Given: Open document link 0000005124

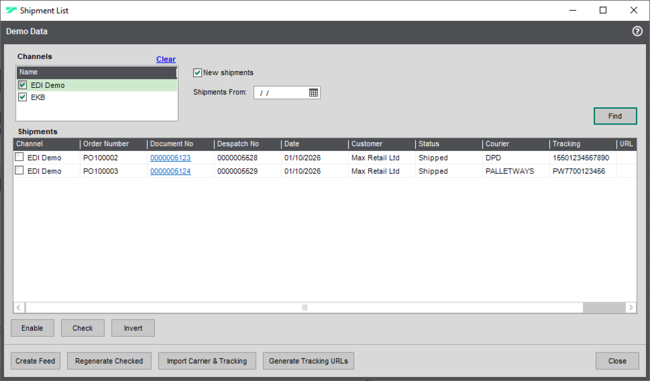Looking at the screenshot, I should 171,171.
